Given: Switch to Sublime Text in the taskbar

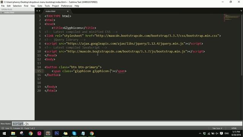Looking at the screenshot, I should (48, 134).
